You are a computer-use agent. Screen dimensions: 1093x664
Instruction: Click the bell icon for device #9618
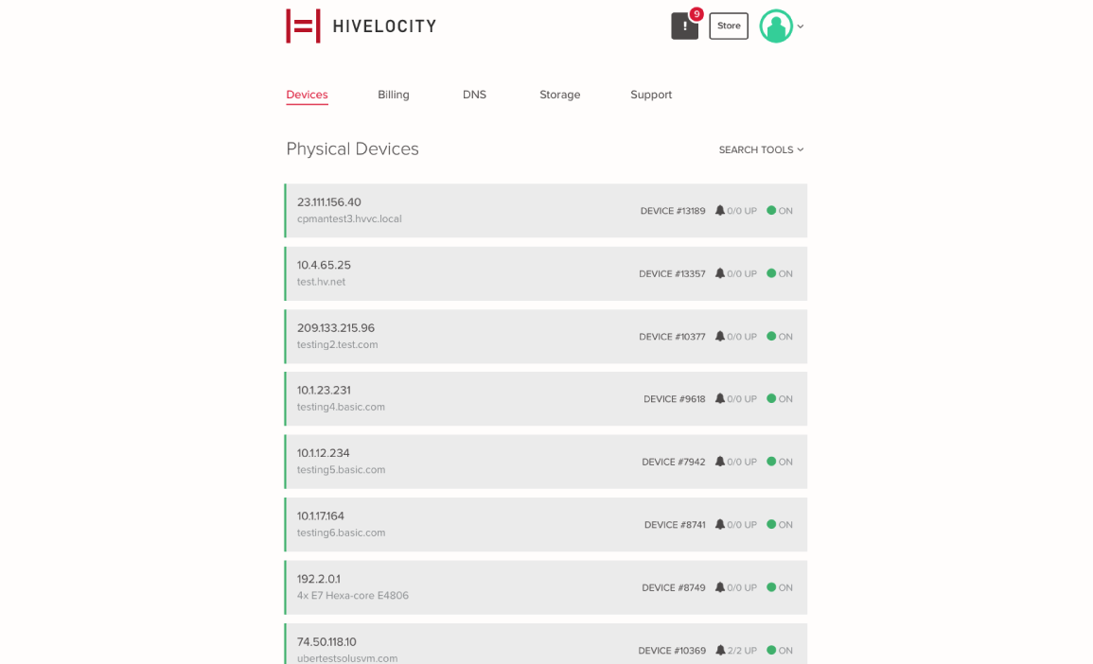719,399
